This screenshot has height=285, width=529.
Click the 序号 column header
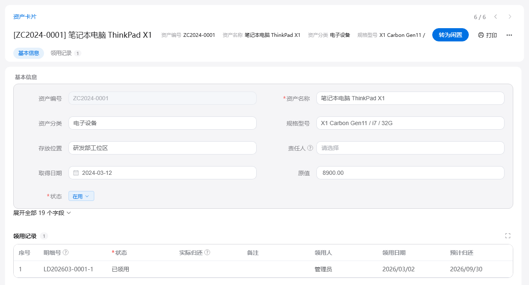point(24,253)
